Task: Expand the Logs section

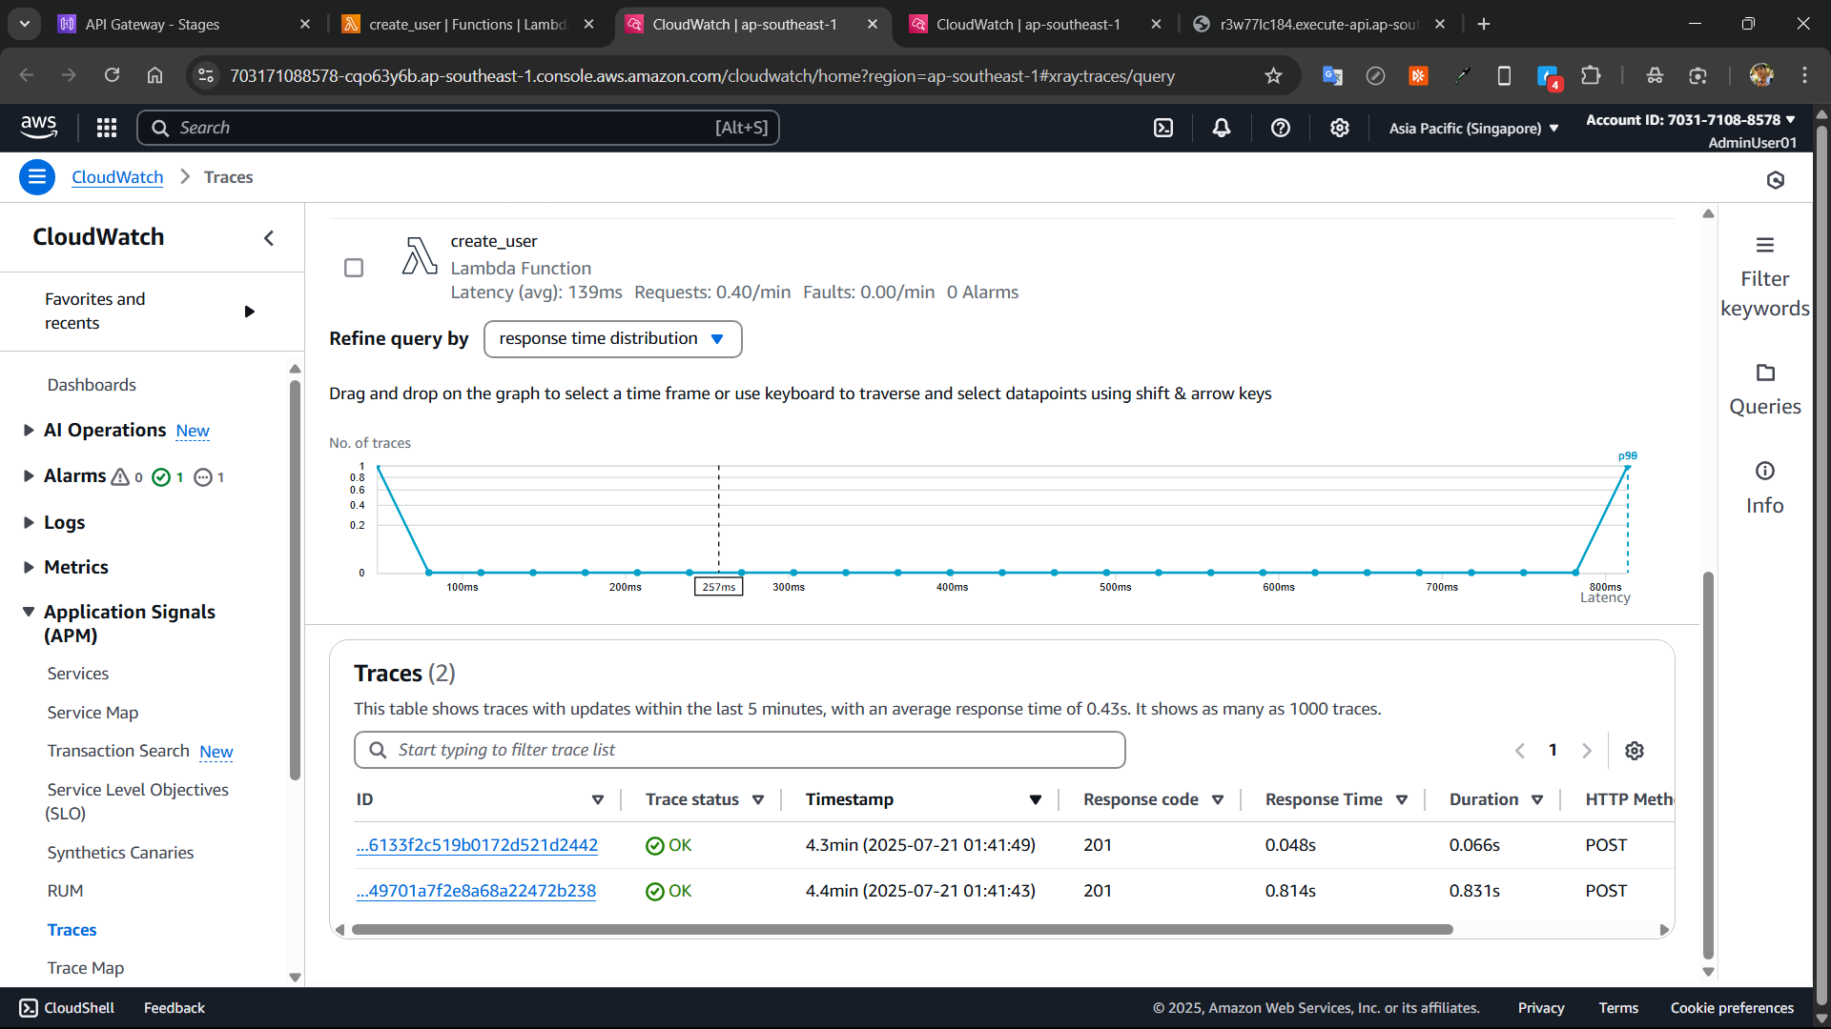Action: click(29, 522)
